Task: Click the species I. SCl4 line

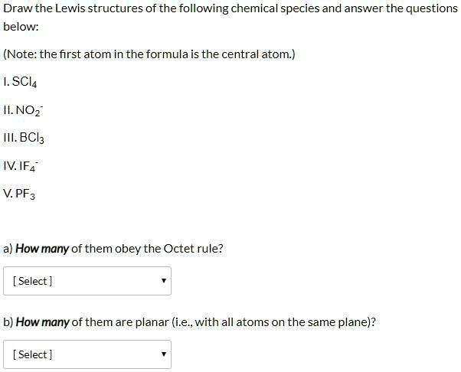Action: pyautogui.click(x=20, y=82)
